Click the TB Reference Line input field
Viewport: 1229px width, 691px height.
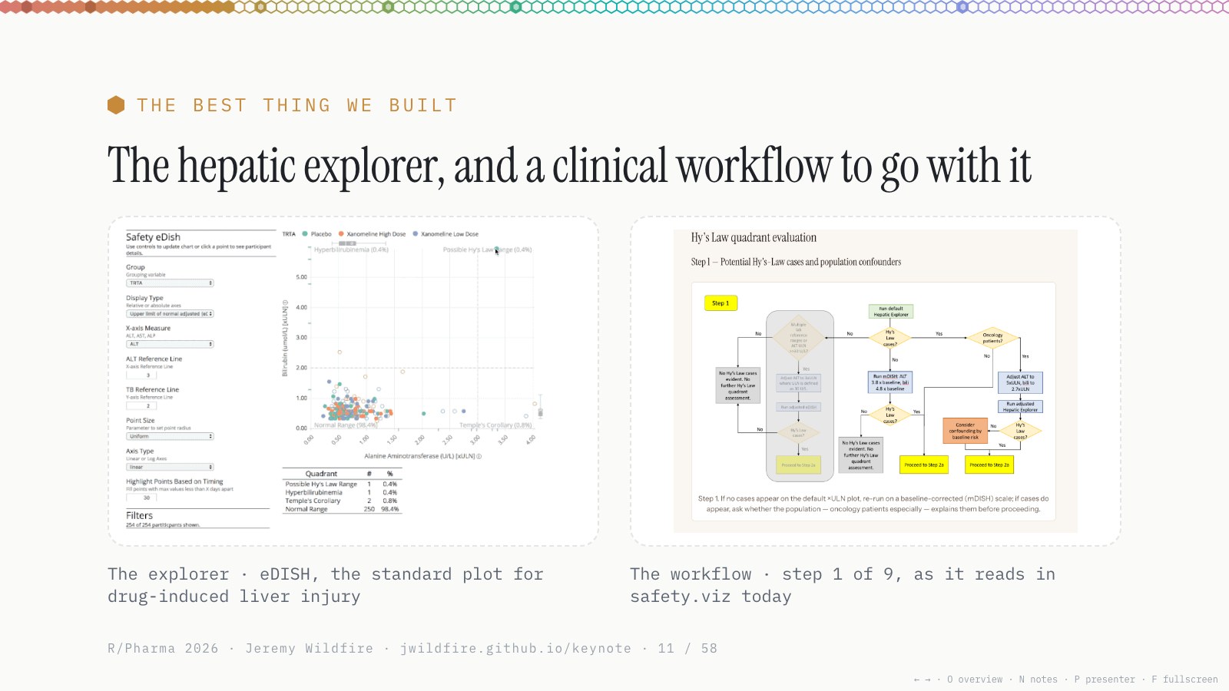point(142,405)
